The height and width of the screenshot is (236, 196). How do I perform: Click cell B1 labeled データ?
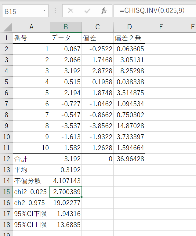click(66, 38)
